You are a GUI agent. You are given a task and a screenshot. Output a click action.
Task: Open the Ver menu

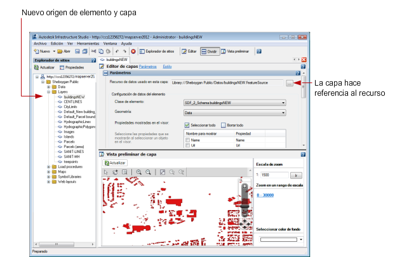tap(70, 44)
